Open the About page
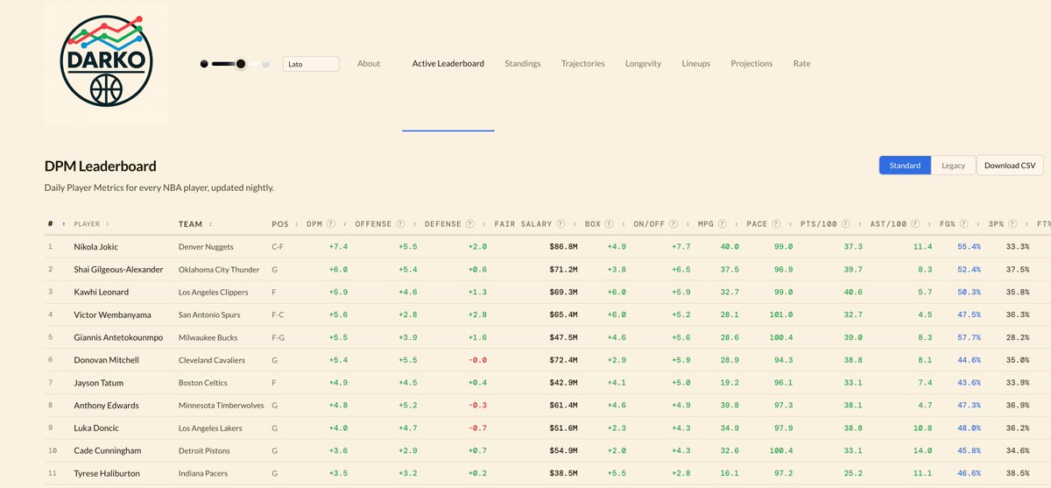The height and width of the screenshot is (488, 1051). (x=369, y=64)
